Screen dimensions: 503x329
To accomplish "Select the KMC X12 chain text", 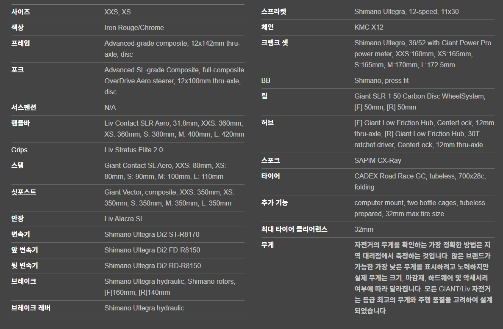I will (x=369, y=27).
